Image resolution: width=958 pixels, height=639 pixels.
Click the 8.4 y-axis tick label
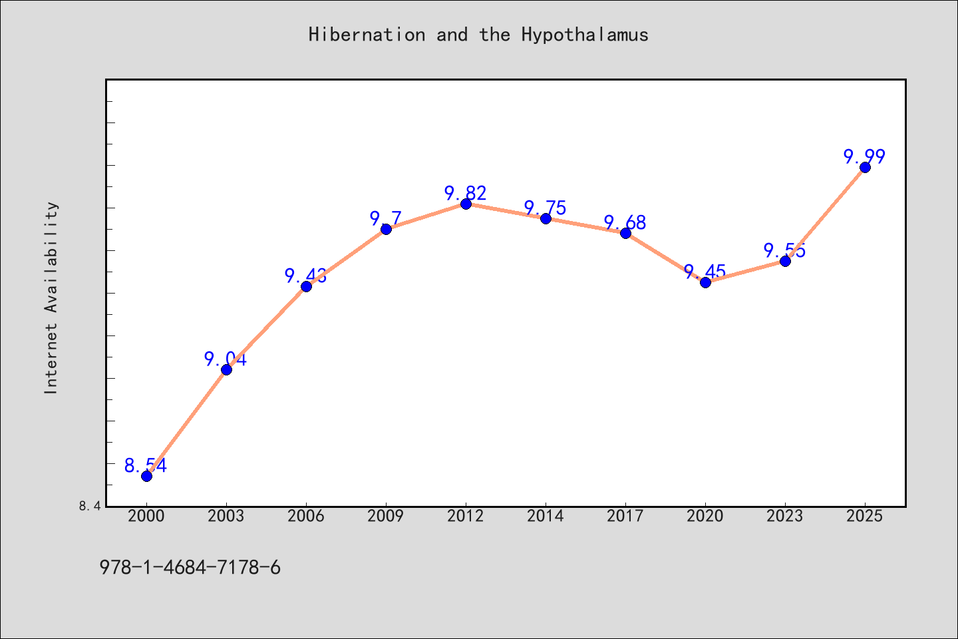tap(90, 506)
